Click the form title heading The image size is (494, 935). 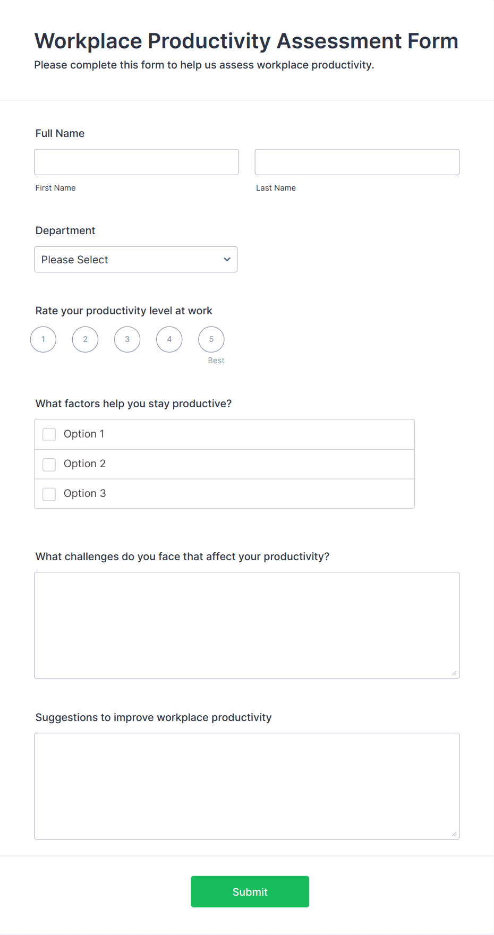coord(246,41)
